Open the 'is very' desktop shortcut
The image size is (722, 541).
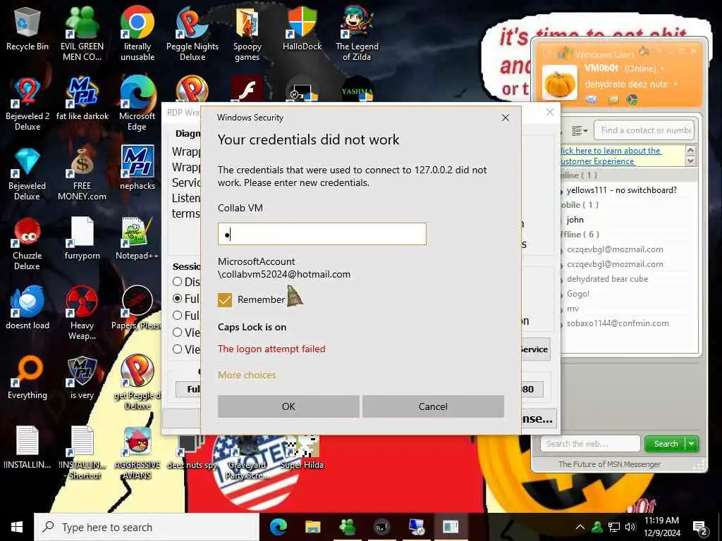[x=82, y=378]
